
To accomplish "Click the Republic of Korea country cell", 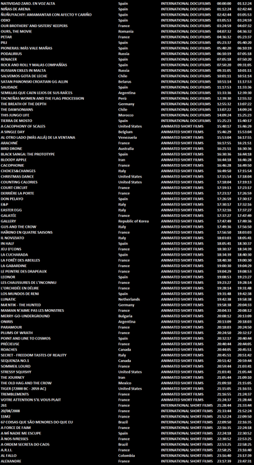I will (x=133, y=221).
